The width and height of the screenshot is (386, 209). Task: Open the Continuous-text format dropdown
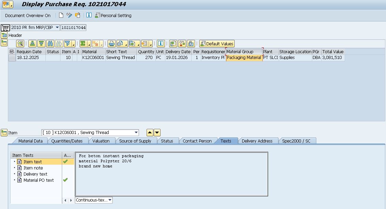(110, 200)
